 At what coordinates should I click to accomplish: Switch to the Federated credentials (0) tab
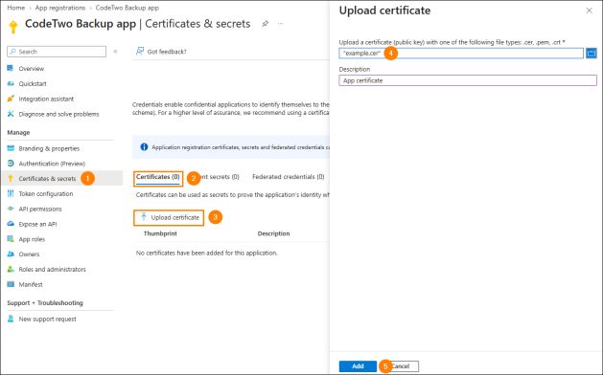[288, 177]
